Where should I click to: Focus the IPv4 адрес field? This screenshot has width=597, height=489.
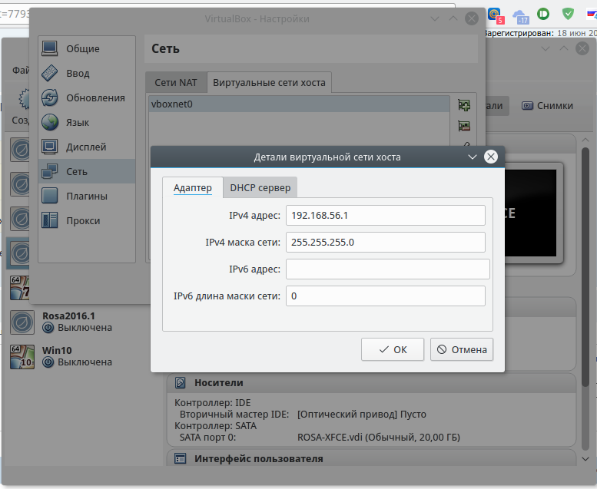click(386, 216)
